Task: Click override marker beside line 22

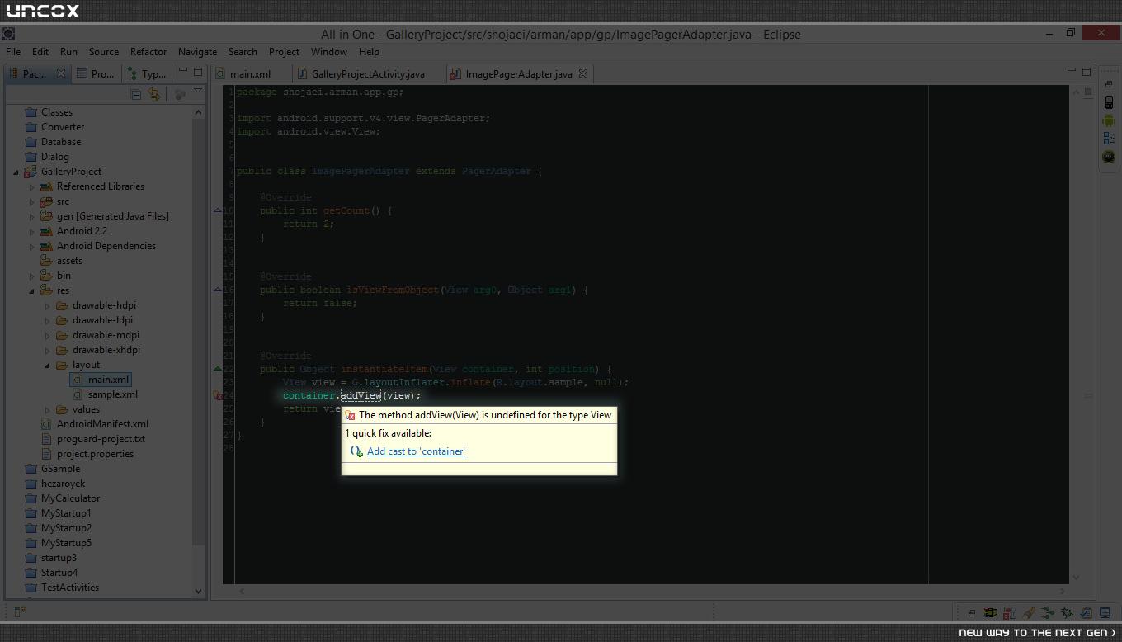Action: pos(218,369)
